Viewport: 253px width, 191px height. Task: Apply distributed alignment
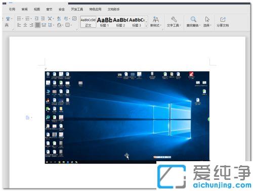(44, 25)
